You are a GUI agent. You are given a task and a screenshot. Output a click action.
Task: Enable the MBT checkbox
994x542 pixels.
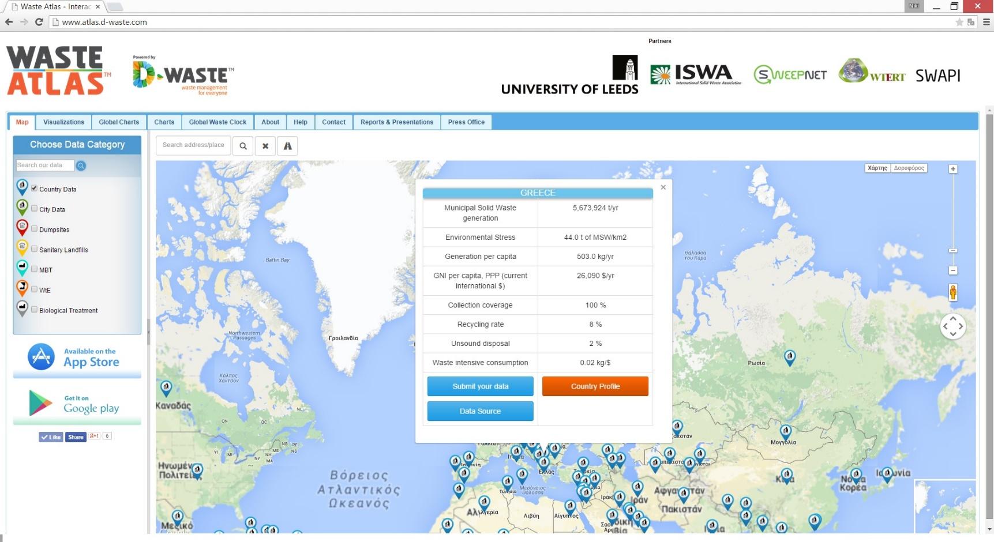[x=34, y=269]
